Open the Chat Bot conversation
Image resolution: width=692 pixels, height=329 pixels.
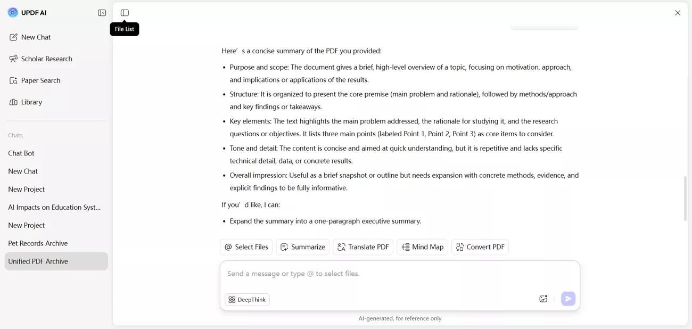coord(22,153)
